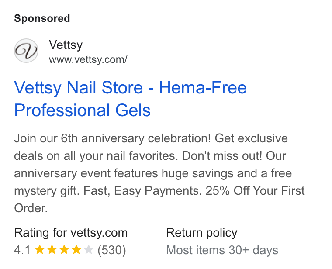The height and width of the screenshot is (269, 332).
Task: Click the second gold rating star
Action: 52,249
